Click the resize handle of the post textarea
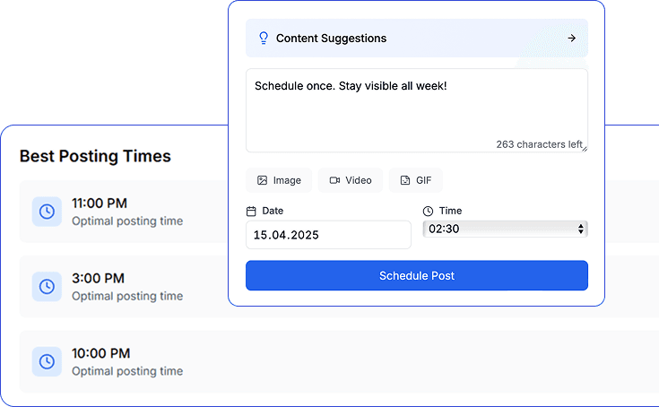Viewport: 659px width, 407px height. [585, 149]
